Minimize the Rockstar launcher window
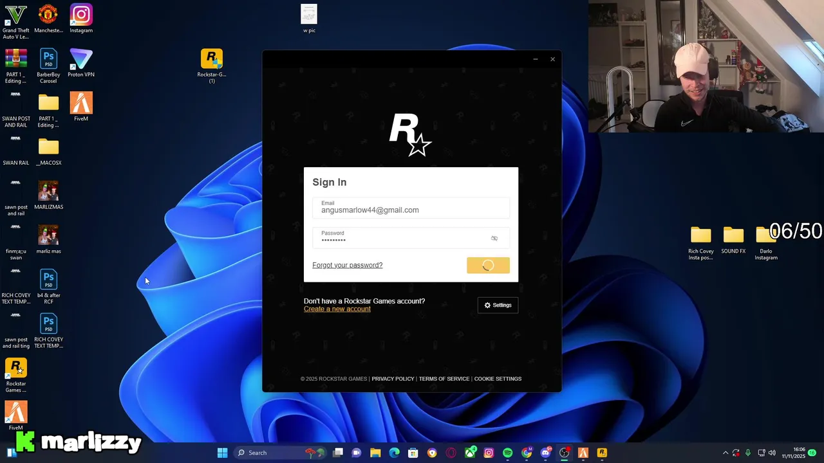The image size is (824, 463). (x=535, y=59)
